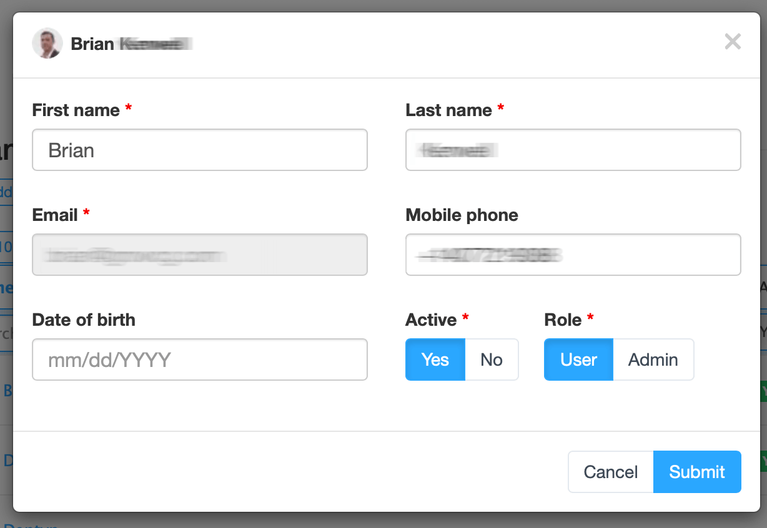This screenshot has height=528, width=767.
Task: Focus the First name field containing Brian
Action: click(200, 150)
